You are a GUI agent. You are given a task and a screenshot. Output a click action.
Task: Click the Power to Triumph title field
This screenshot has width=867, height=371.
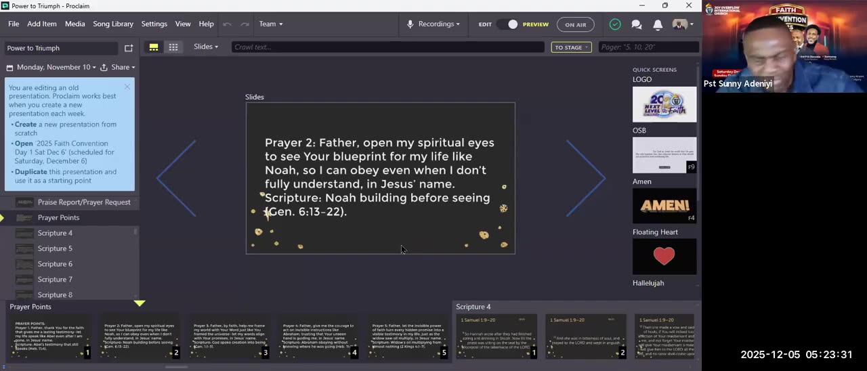[61, 48]
